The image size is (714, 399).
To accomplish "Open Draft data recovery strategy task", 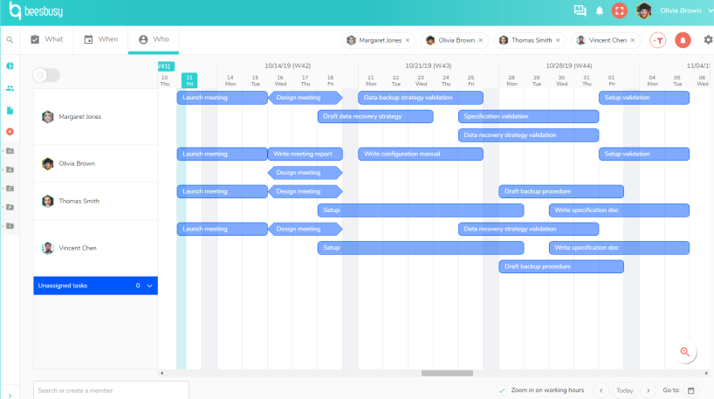I will [x=375, y=116].
